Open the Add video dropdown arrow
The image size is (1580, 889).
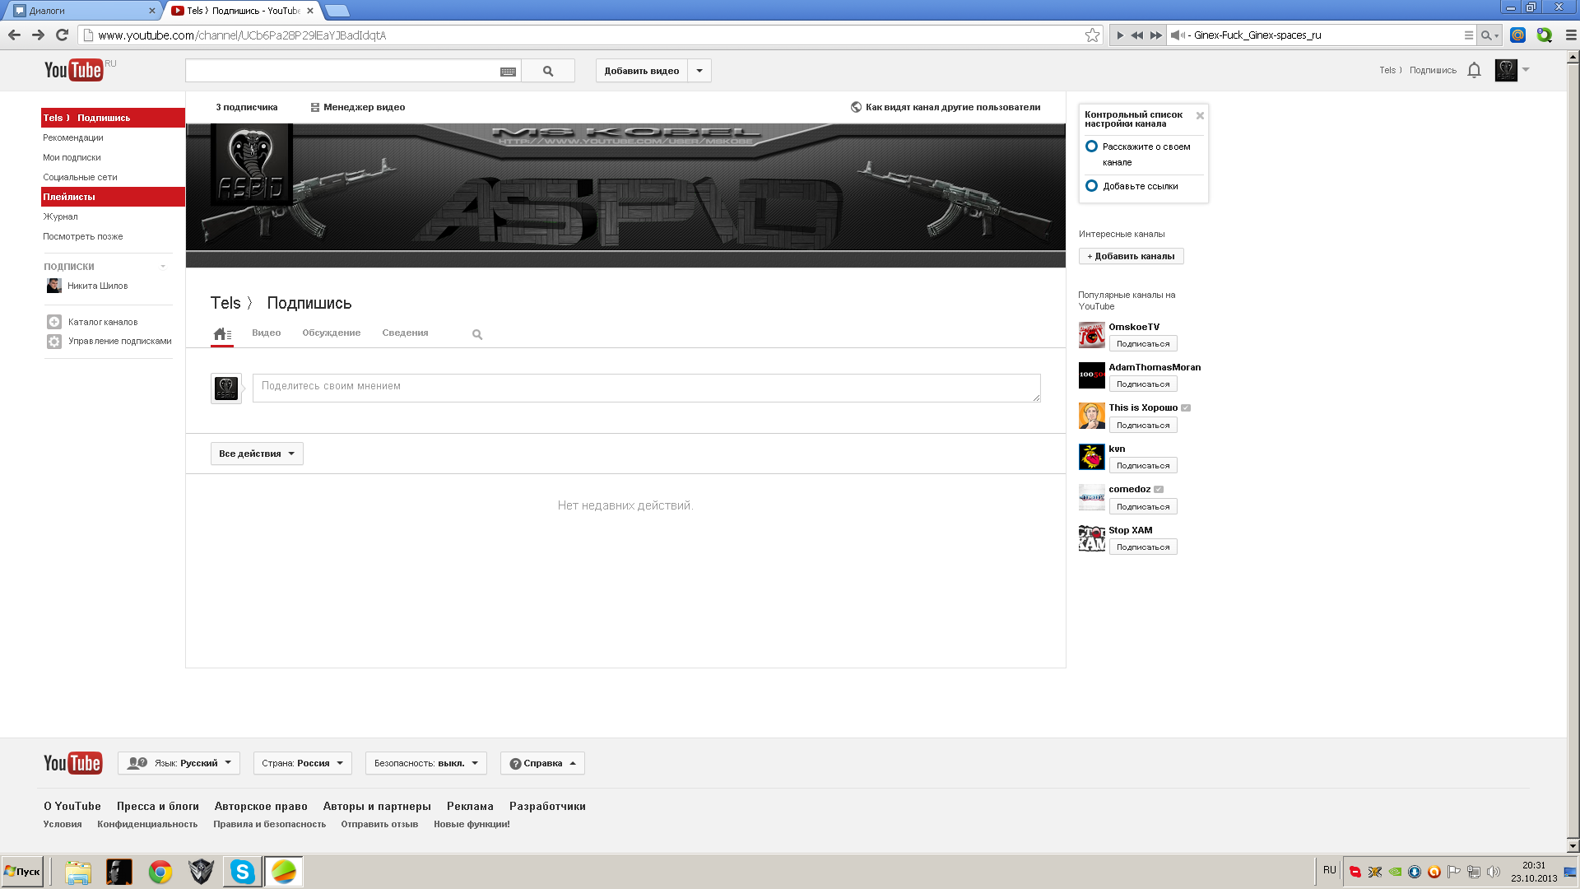pos(699,71)
